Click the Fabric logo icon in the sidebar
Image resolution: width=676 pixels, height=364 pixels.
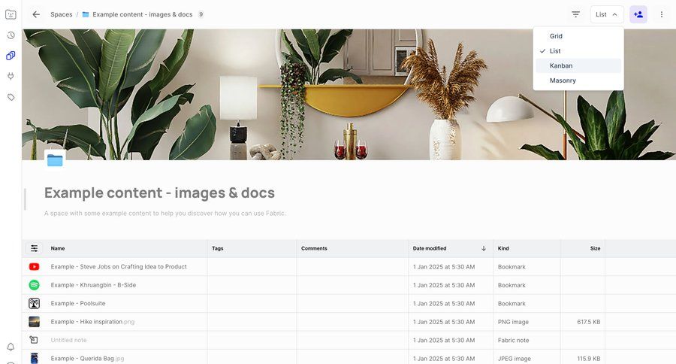coord(11,15)
